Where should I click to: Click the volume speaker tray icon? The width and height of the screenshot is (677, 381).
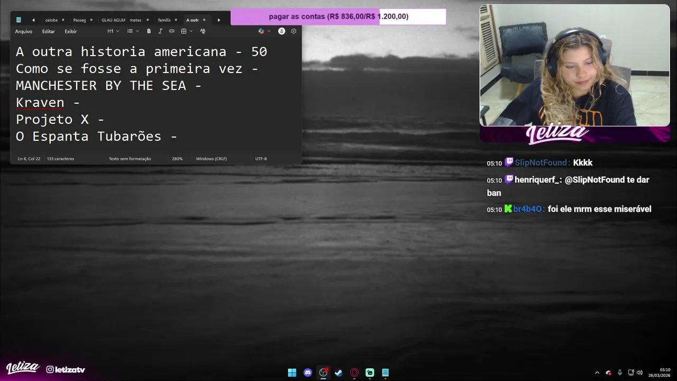[639, 373]
